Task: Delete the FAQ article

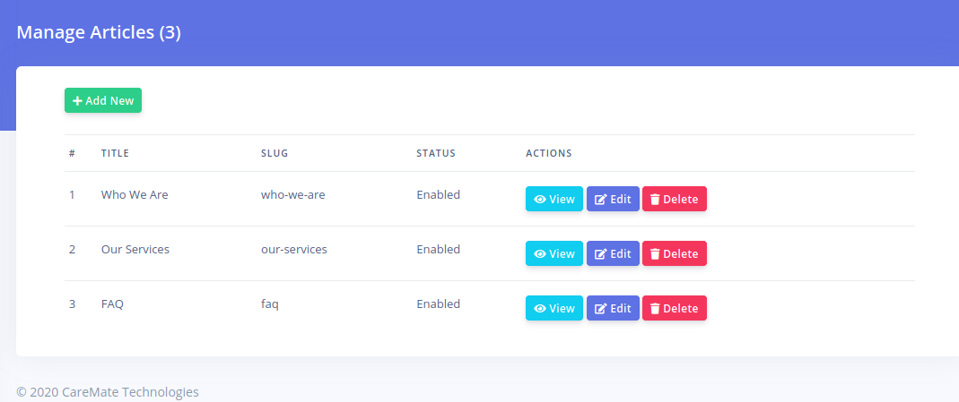Action: point(674,308)
